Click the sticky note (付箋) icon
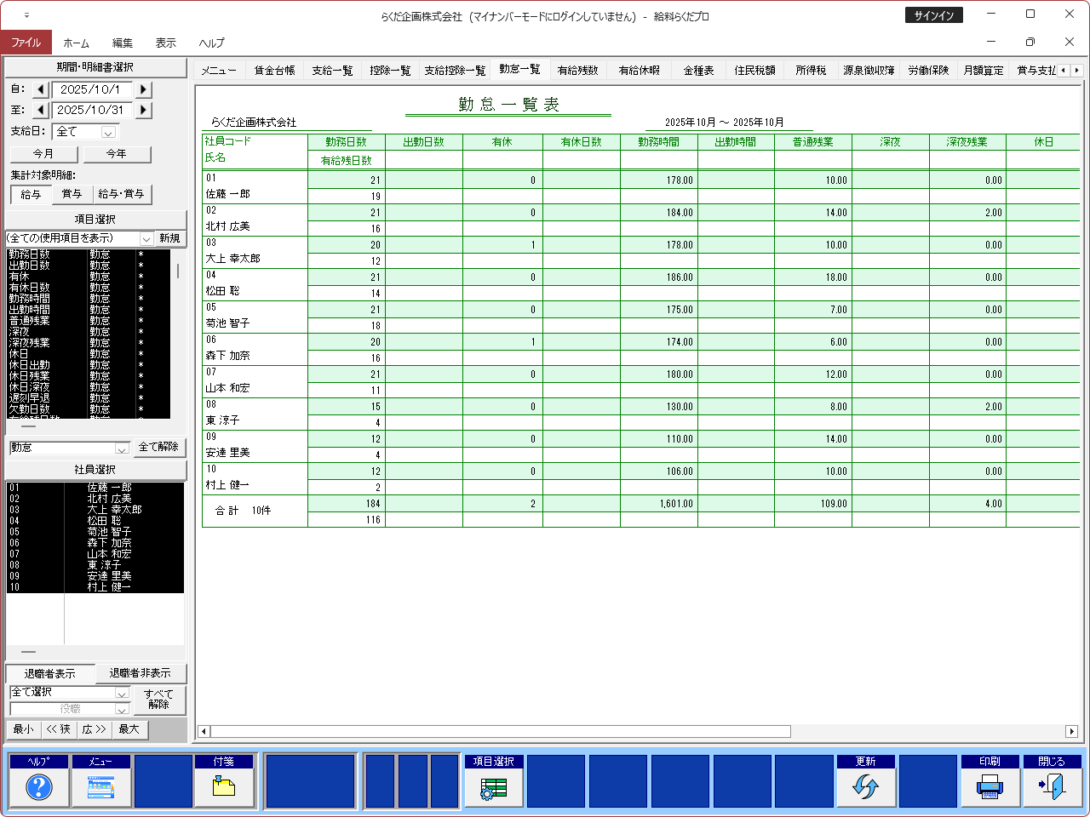The height and width of the screenshot is (817, 1090). [x=224, y=787]
